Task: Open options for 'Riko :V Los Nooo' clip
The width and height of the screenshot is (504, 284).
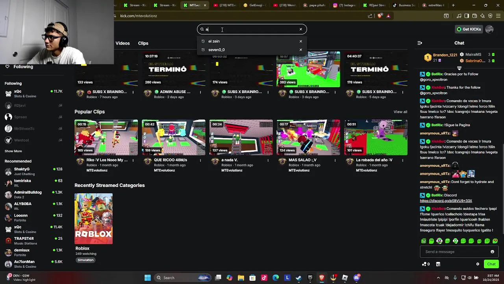Action: [x=133, y=160]
